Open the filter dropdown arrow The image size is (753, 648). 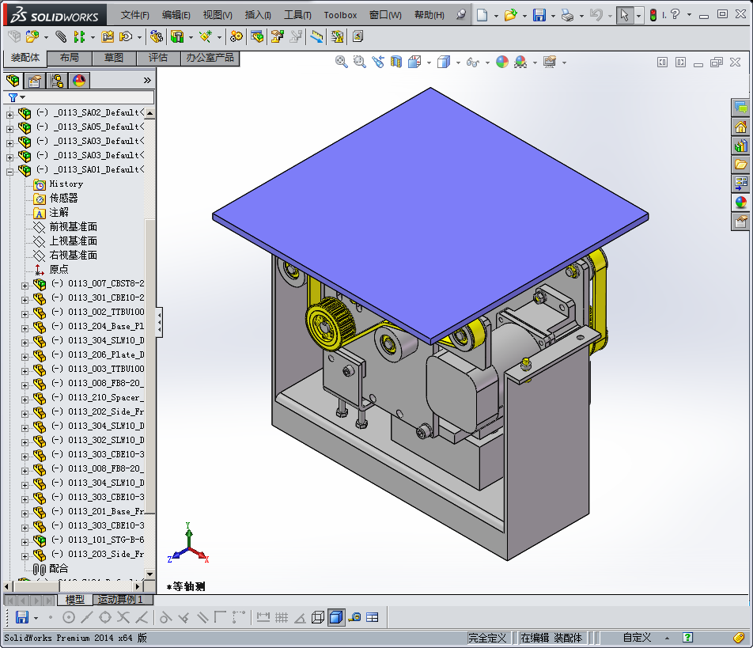coord(23,97)
